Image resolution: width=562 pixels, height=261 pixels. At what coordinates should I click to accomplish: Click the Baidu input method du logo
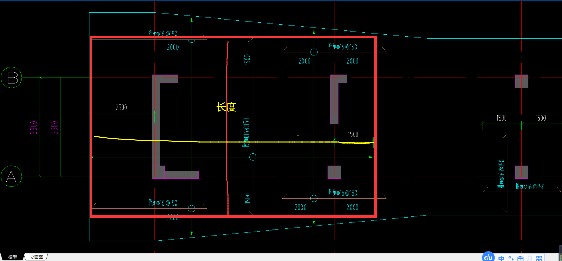489,257
